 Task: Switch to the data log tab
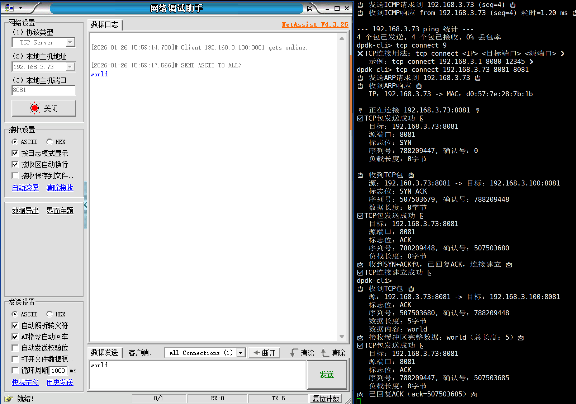(x=105, y=25)
